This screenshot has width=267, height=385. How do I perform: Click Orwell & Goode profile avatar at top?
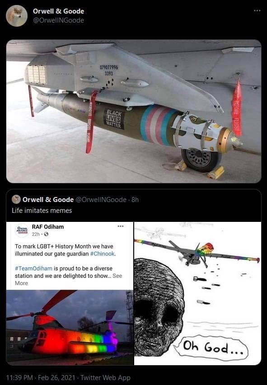tap(17, 16)
